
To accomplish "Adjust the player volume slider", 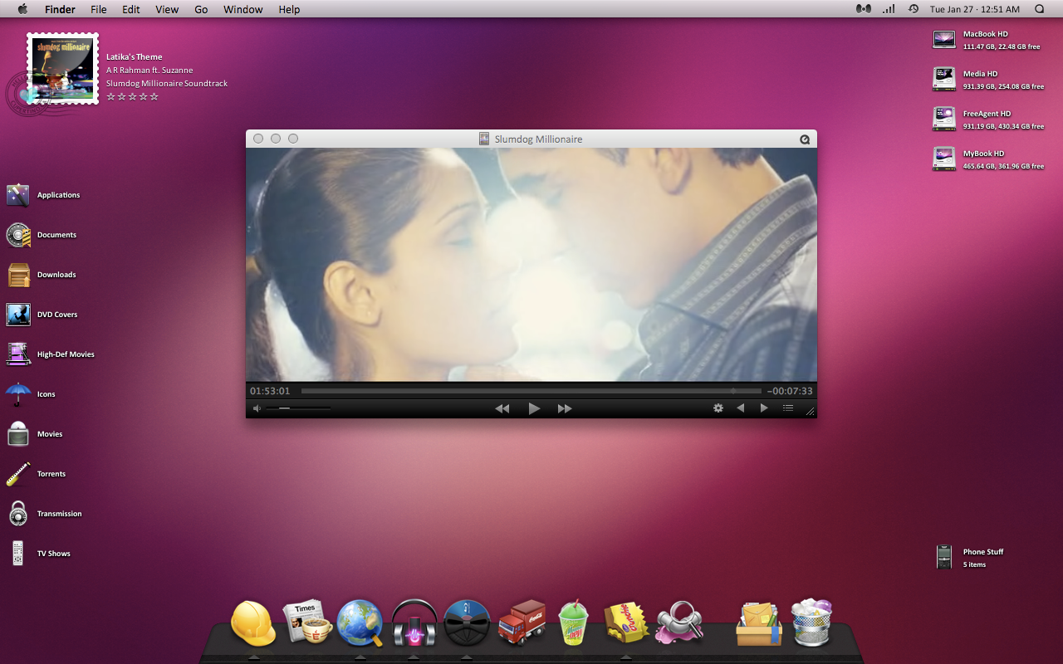I will (x=299, y=408).
